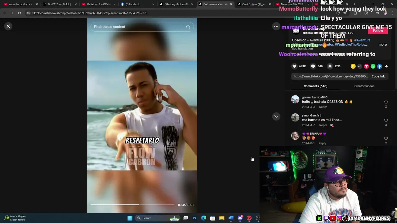
Task: Like the video with heart icon
Action: point(294,66)
